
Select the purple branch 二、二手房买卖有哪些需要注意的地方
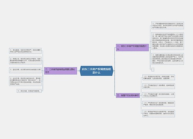(x=61, y=71)
